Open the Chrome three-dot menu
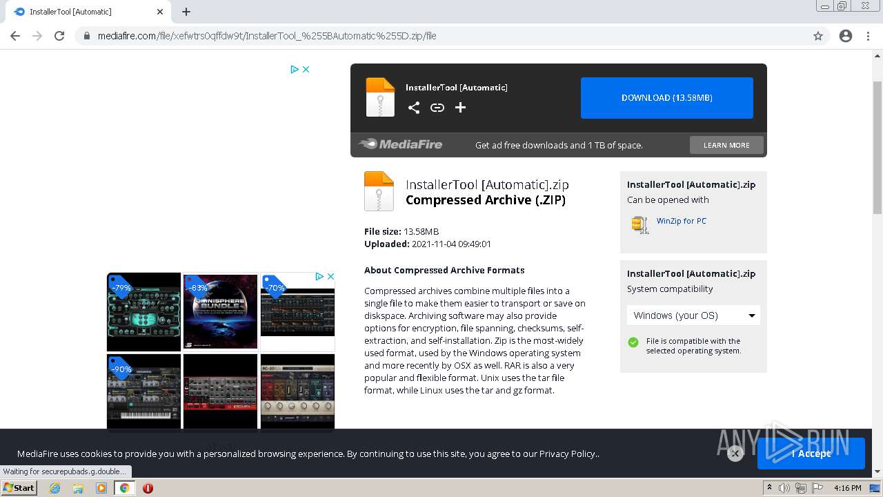Viewport: 883px width, 497px height. tap(868, 36)
